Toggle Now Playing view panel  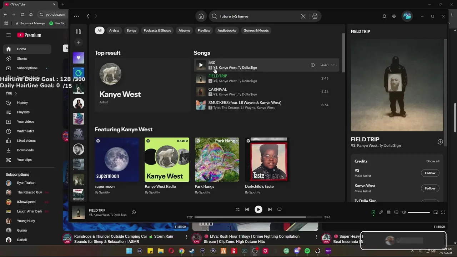click(373, 212)
